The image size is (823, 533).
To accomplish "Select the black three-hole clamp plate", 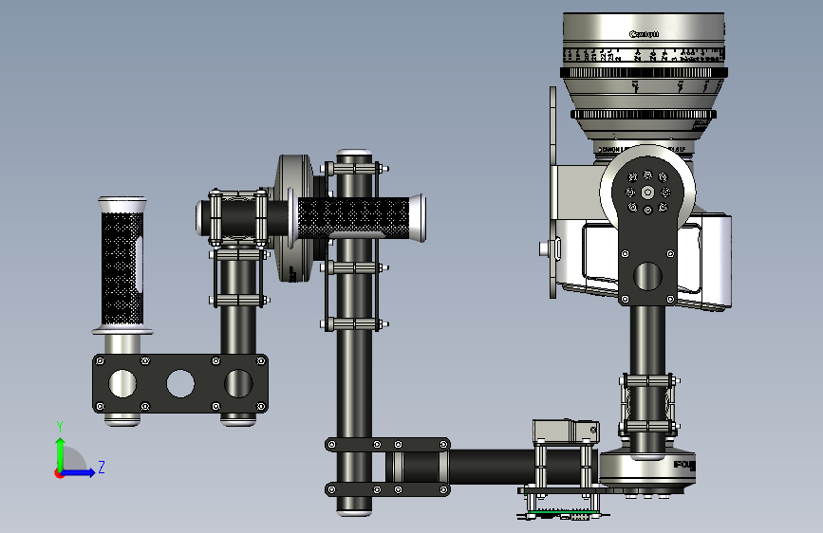I will 180,383.
